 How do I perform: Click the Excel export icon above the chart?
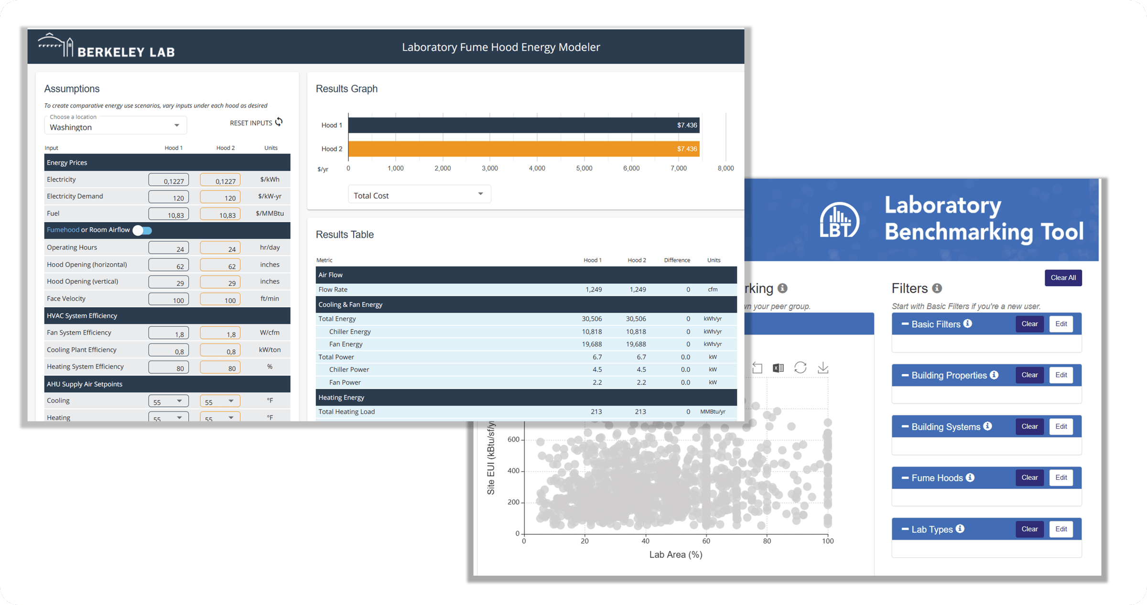[778, 367]
